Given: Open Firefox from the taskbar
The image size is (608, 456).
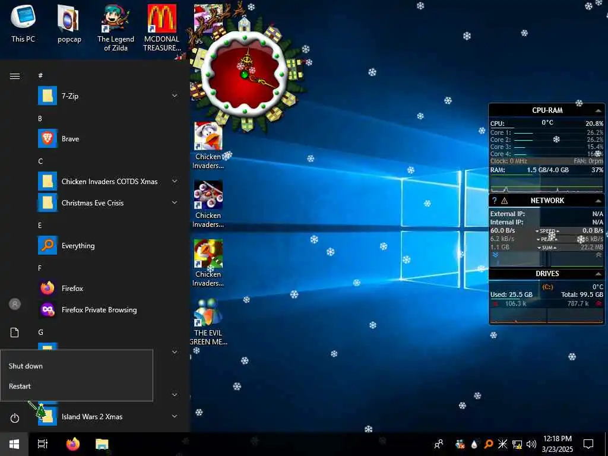Looking at the screenshot, I should click(73, 444).
